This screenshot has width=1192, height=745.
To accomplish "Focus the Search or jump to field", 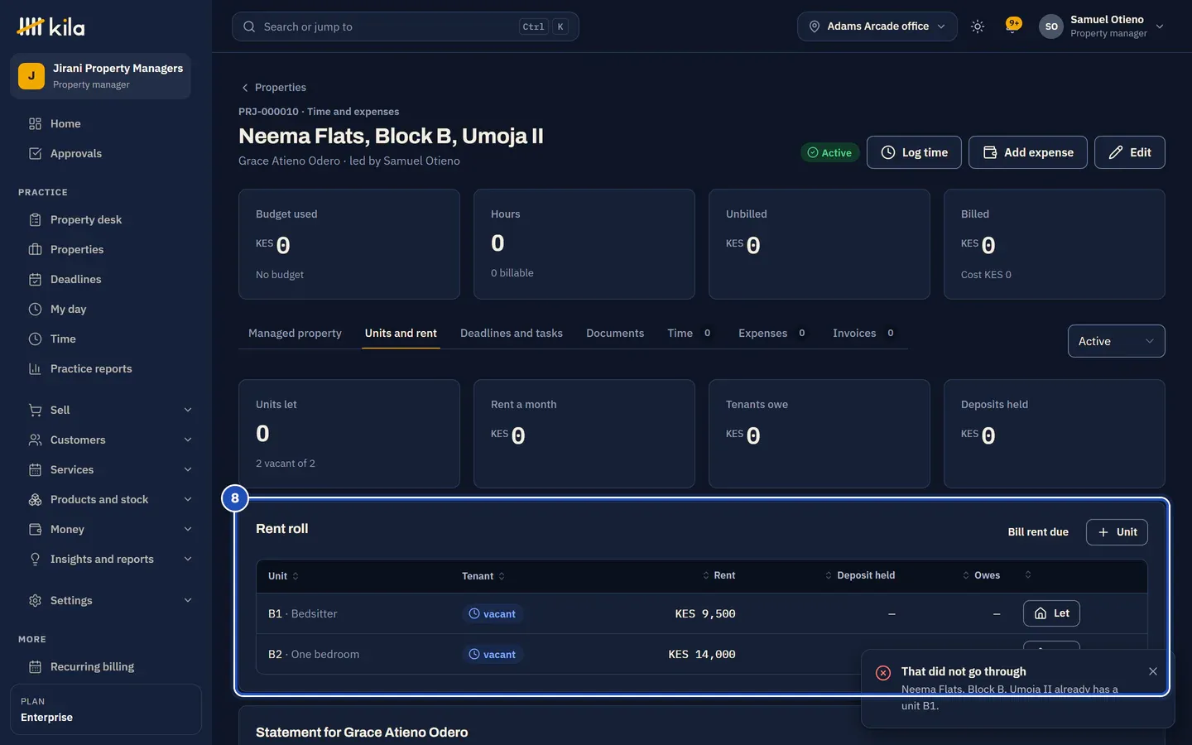I will 406,26.
